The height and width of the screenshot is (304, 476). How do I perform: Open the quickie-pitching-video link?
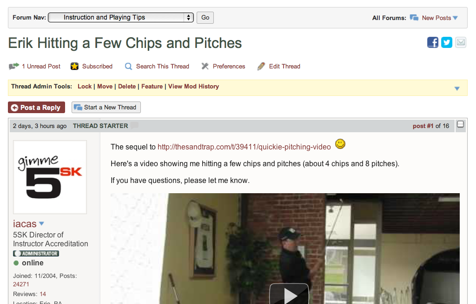click(244, 147)
